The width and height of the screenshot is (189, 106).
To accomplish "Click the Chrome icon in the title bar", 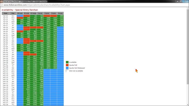I will coord(1,1).
